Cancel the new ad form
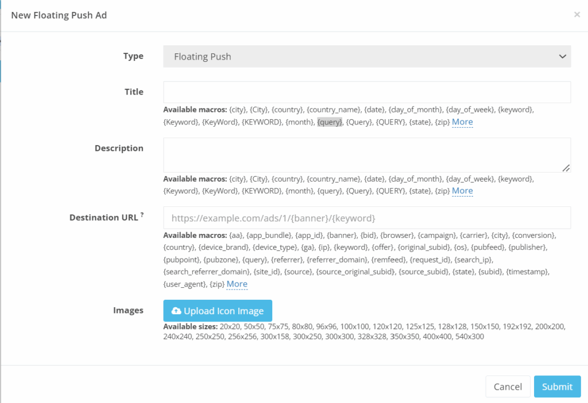 coord(508,386)
